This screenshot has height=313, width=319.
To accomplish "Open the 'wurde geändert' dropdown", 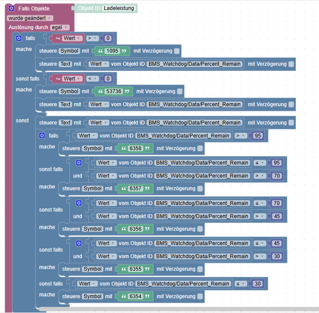I will 30,18.
